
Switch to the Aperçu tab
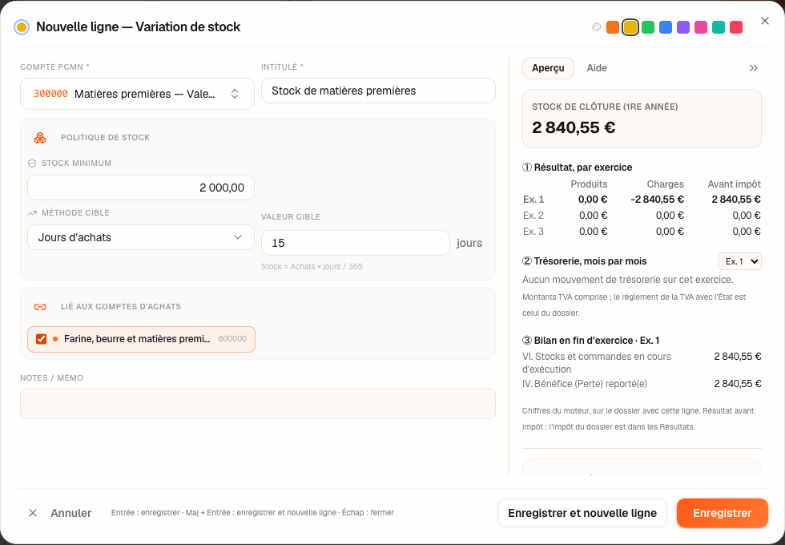(548, 68)
